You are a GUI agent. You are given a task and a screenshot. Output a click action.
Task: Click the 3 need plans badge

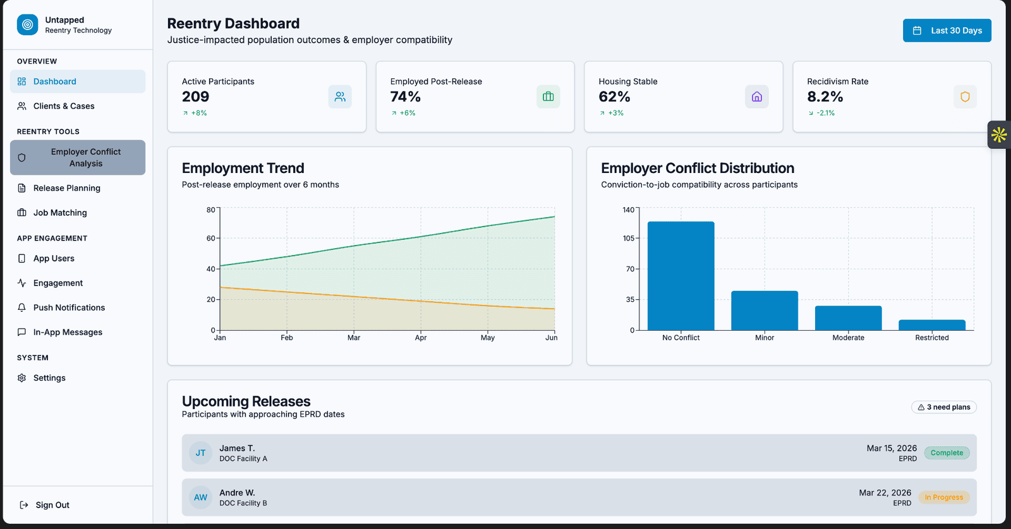click(944, 407)
